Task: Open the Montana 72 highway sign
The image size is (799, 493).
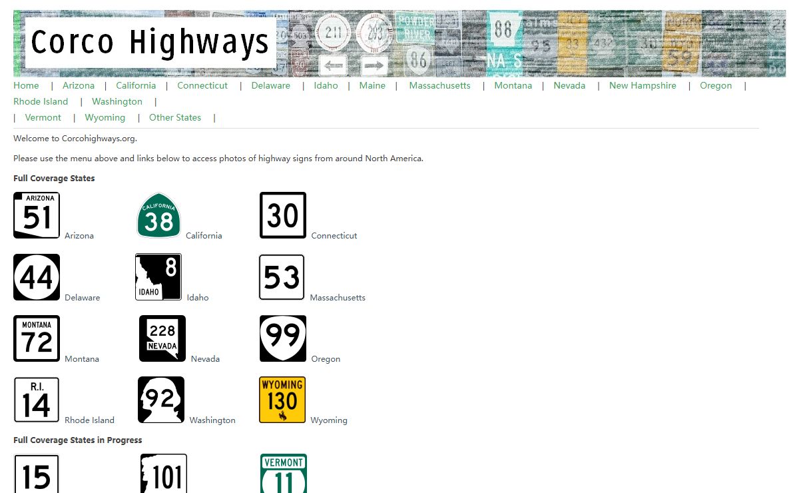Action: click(37, 338)
